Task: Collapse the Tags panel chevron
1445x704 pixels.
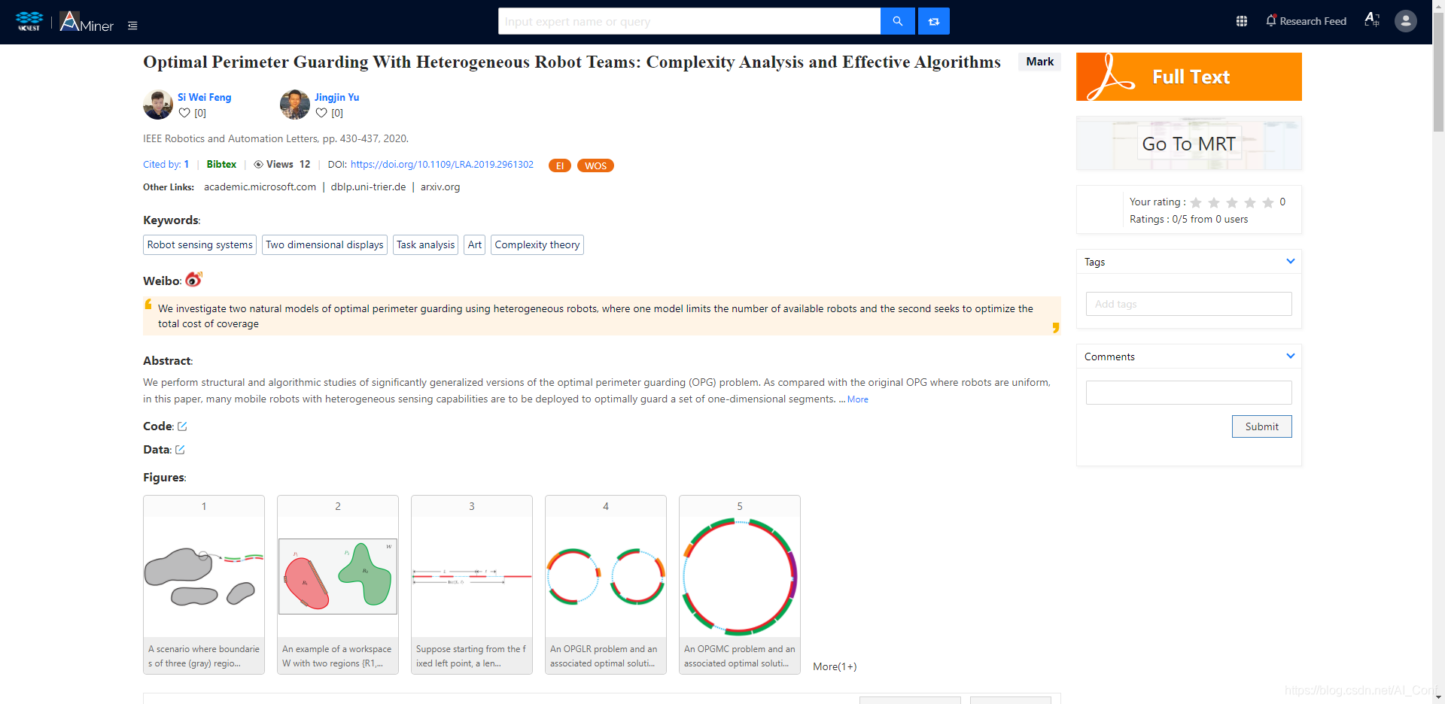Action: [1291, 261]
